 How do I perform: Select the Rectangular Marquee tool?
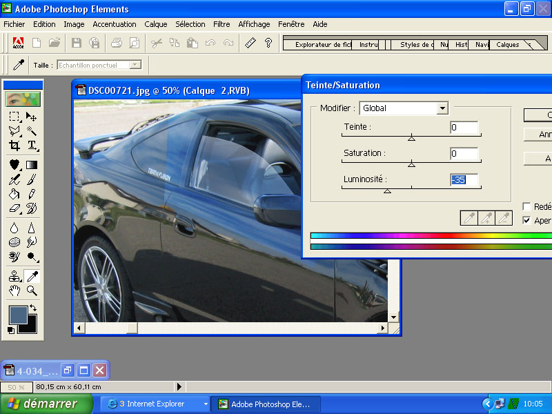(14, 117)
